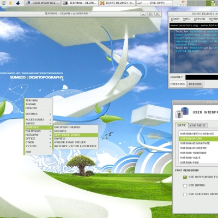Select the Theme tab in User Interface
This screenshot has width=218, height=218.
tap(181, 125)
